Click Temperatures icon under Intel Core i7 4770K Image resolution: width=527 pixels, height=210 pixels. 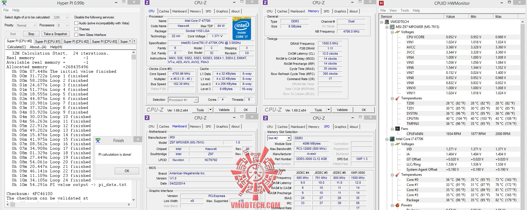coord(398,175)
